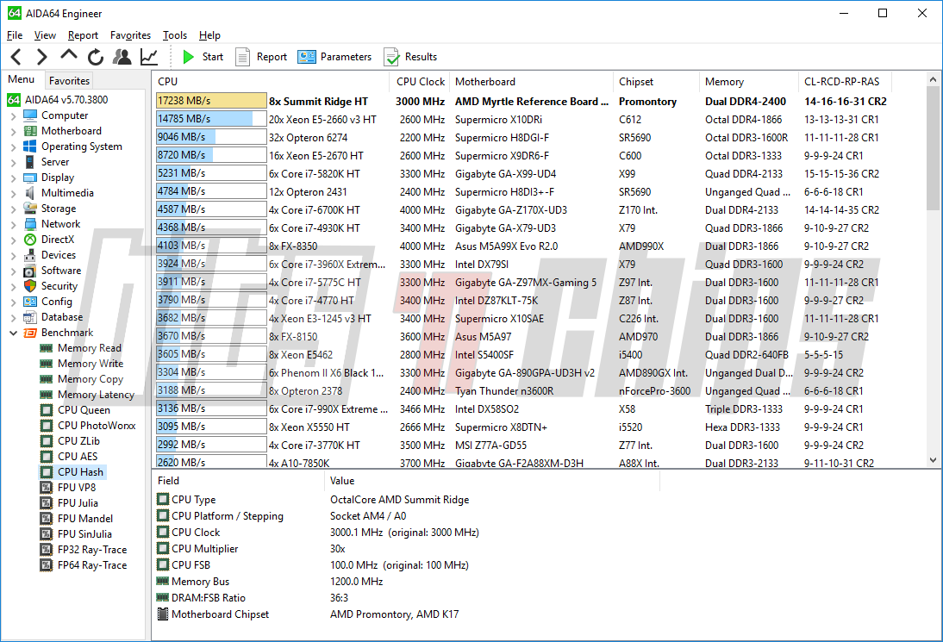Open the Report menu
The width and height of the screenshot is (943, 642).
point(83,35)
